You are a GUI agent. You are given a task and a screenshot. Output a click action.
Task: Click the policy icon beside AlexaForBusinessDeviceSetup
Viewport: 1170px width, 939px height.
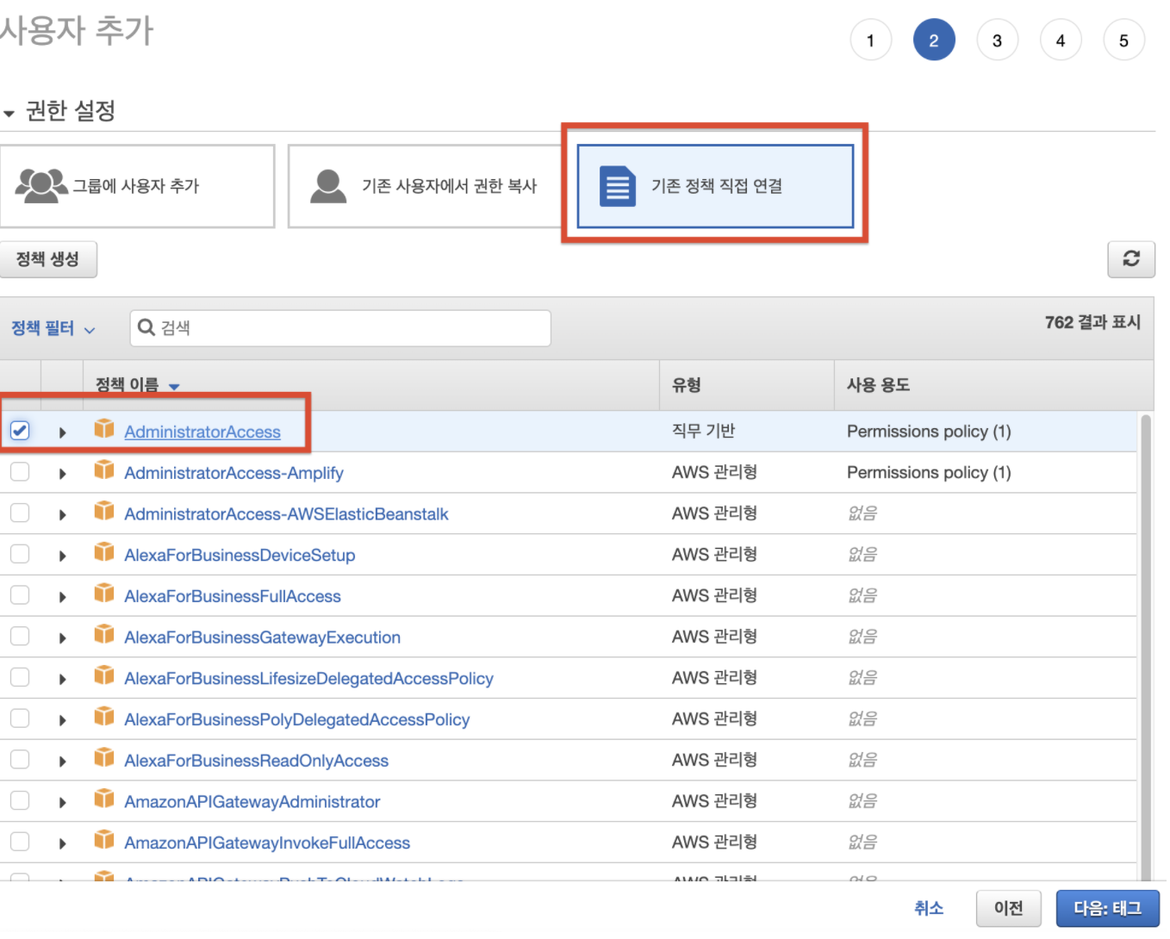(x=104, y=551)
